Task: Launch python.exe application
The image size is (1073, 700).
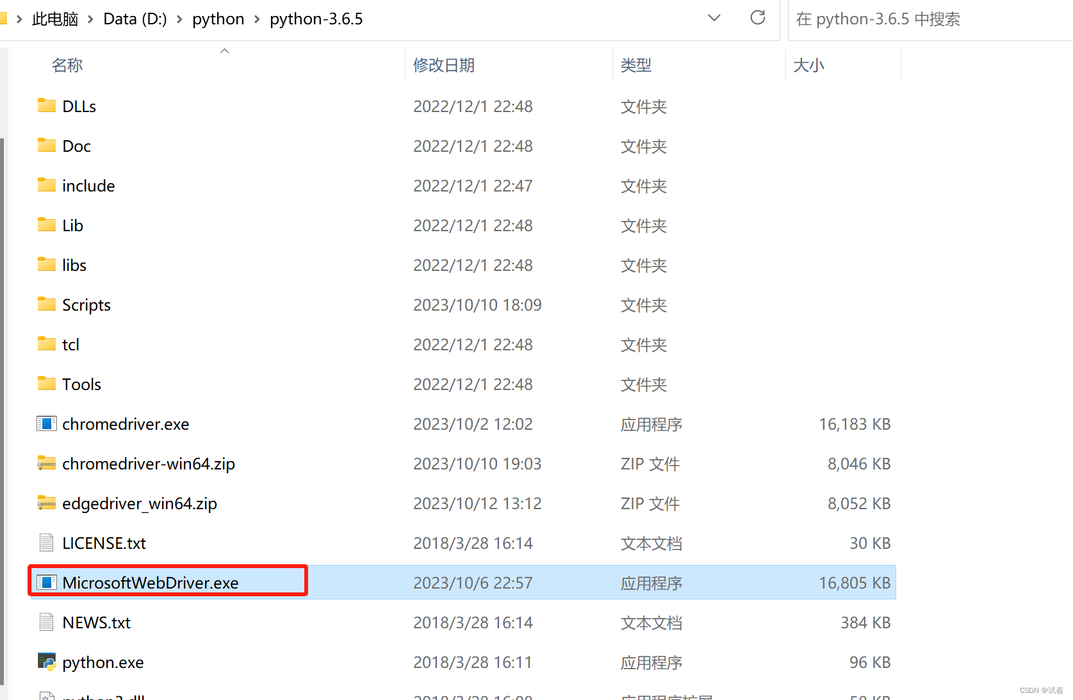Action: click(102, 662)
